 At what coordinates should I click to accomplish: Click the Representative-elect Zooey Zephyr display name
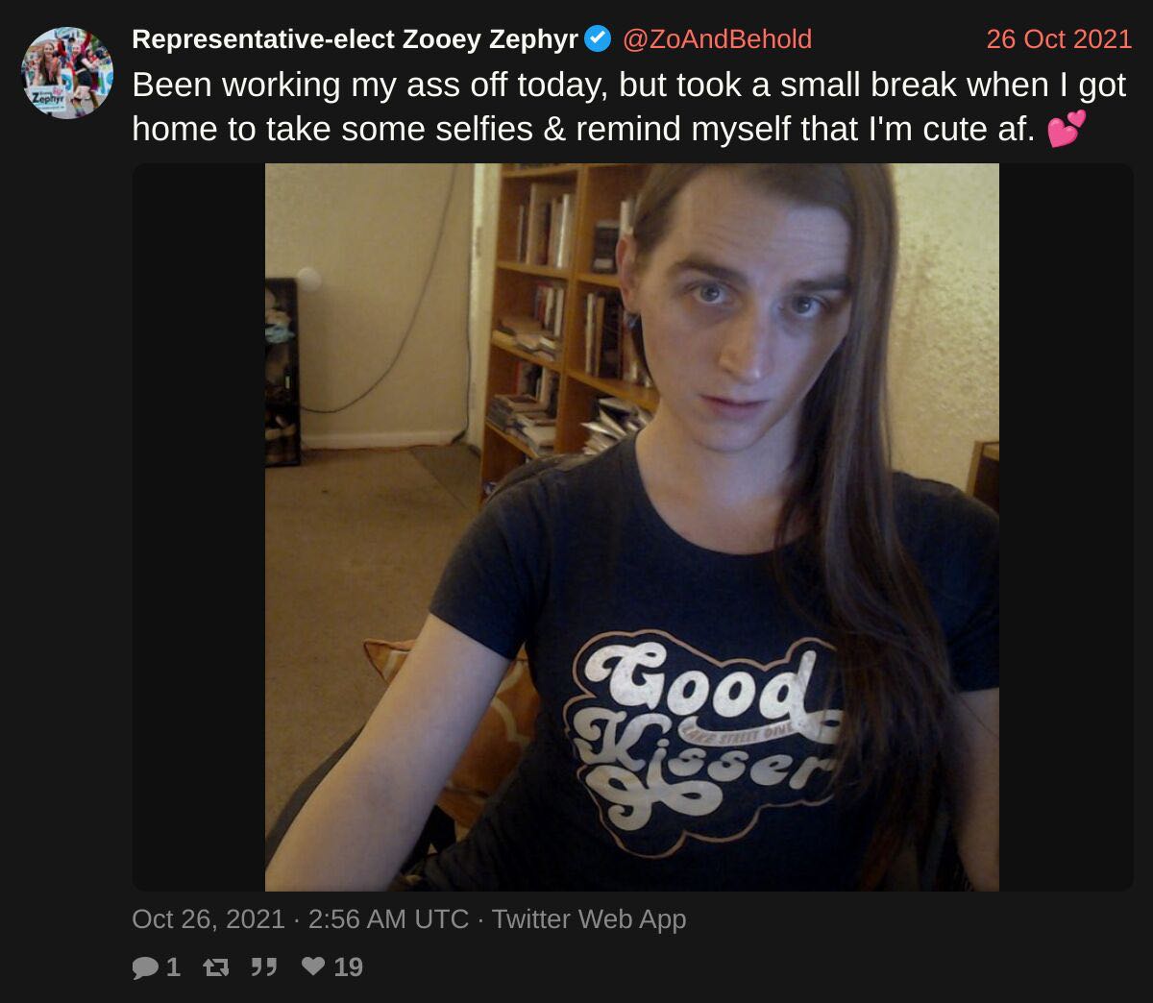click(x=355, y=39)
